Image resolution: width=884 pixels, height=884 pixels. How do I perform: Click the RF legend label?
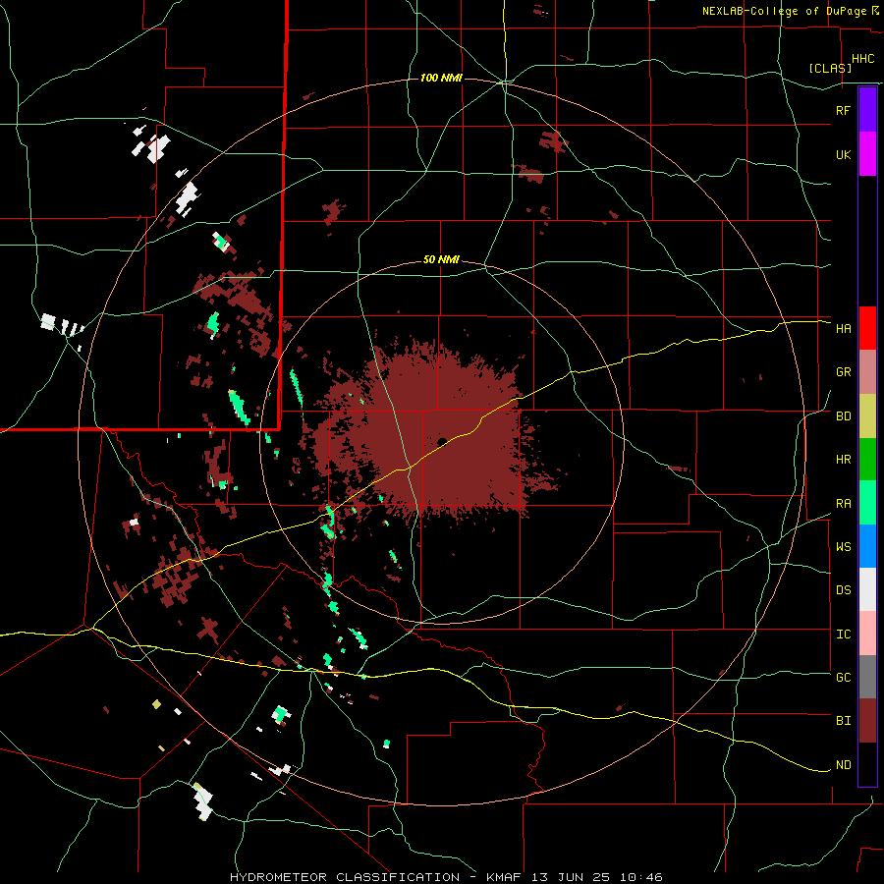843,110
